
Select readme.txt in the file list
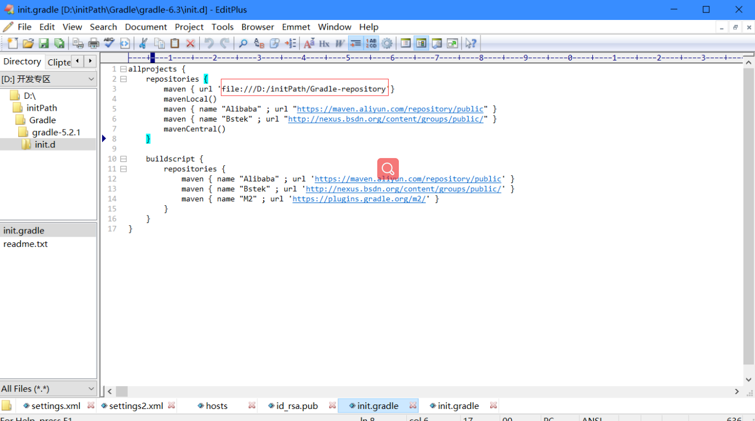point(26,244)
